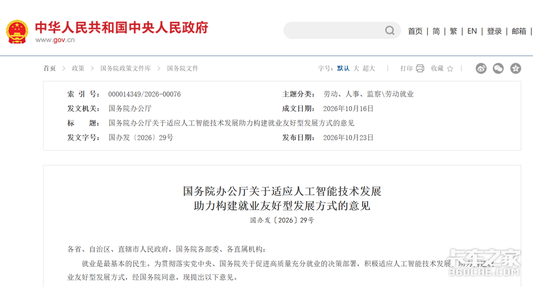The image size is (533, 287).
Task: Switch to simplified Chinese 简
Action: [436, 31]
